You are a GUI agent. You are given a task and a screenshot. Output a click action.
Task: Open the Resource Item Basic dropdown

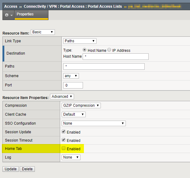click(x=43, y=32)
